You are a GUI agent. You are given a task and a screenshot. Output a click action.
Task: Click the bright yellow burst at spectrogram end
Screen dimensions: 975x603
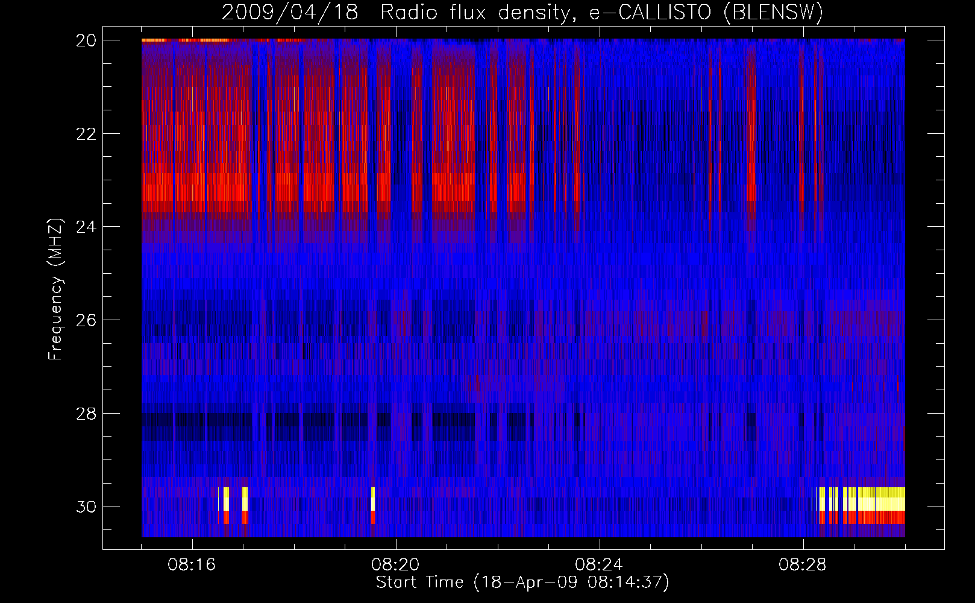click(x=874, y=499)
